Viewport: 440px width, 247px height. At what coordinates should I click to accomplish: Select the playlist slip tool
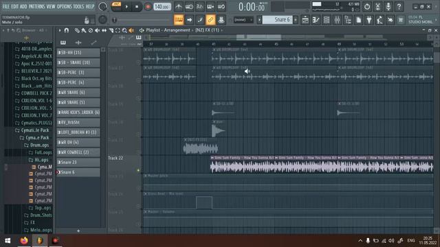104,30
